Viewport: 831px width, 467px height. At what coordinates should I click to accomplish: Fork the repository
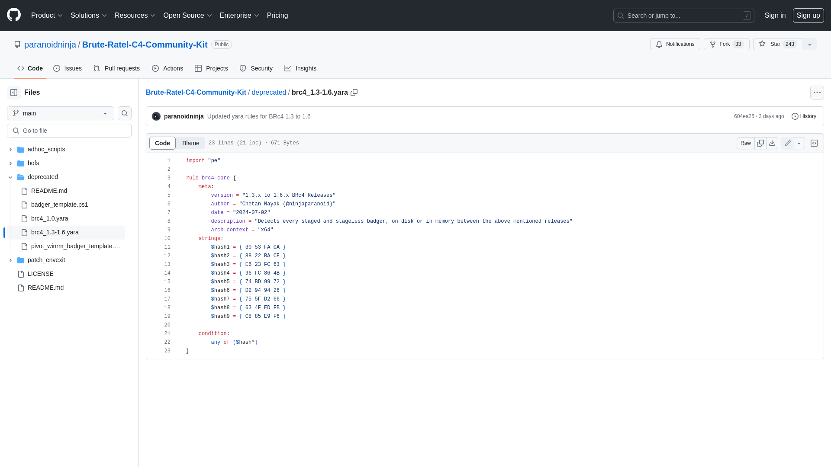point(726,44)
